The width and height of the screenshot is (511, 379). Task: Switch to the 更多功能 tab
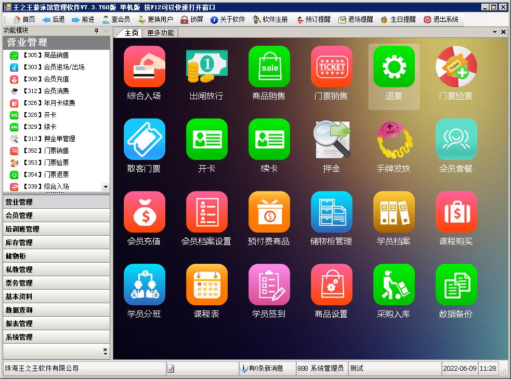pyautogui.click(x=162, y=32)
